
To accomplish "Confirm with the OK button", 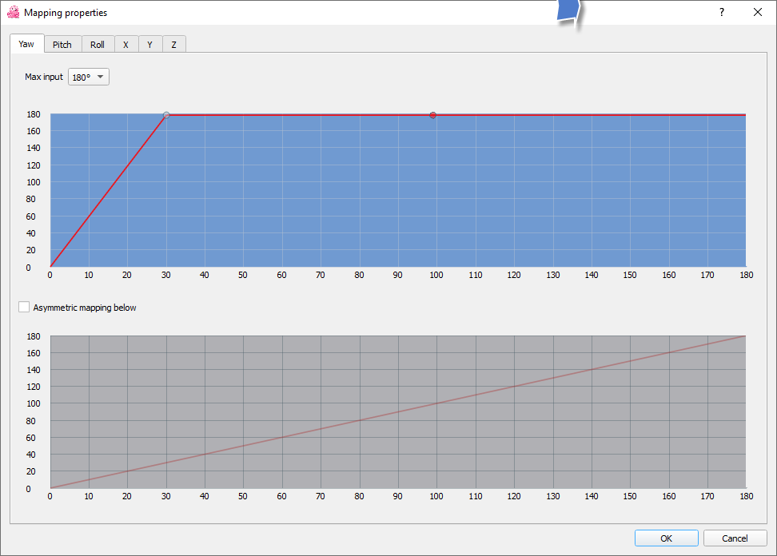I will click(667, 538).
